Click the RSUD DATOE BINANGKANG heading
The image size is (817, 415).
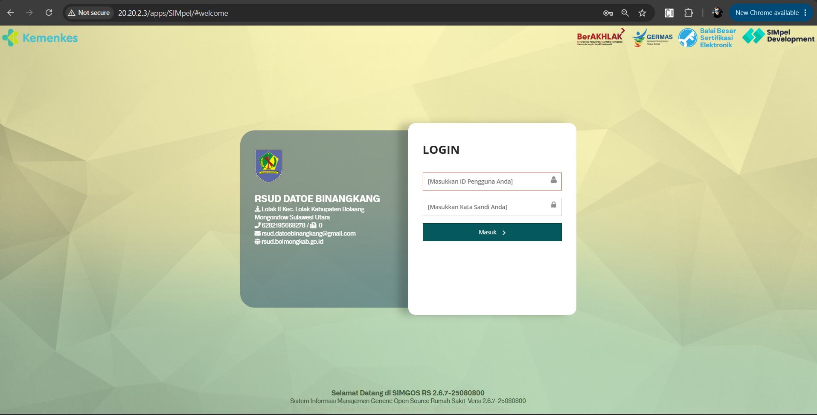(x=317, y=199)
